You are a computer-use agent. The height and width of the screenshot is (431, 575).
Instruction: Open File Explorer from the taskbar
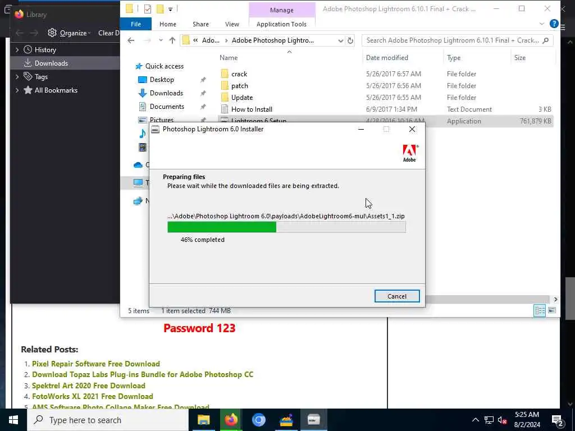click(x=203, y=420)
